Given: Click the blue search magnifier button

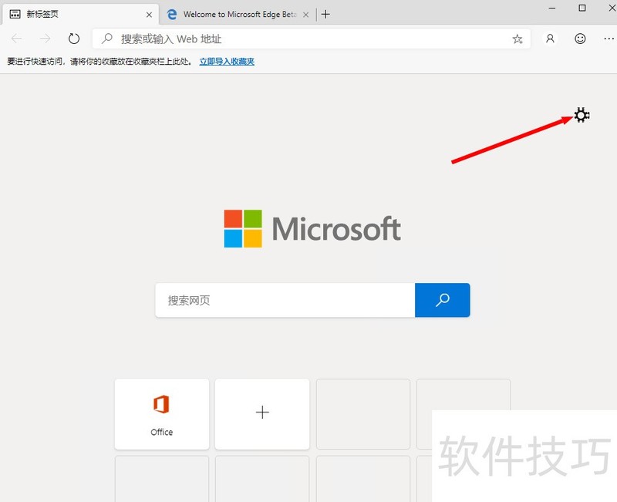Looking at the screenshot, I should (442, 300).
